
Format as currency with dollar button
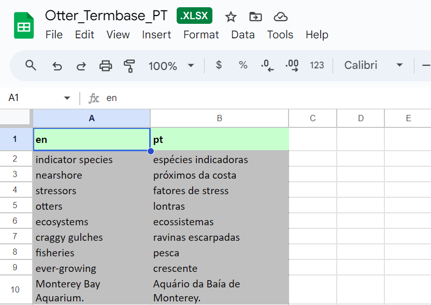(x=219, y=65)
